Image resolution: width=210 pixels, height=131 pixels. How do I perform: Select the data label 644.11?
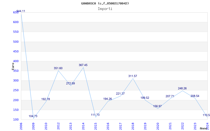21,11
